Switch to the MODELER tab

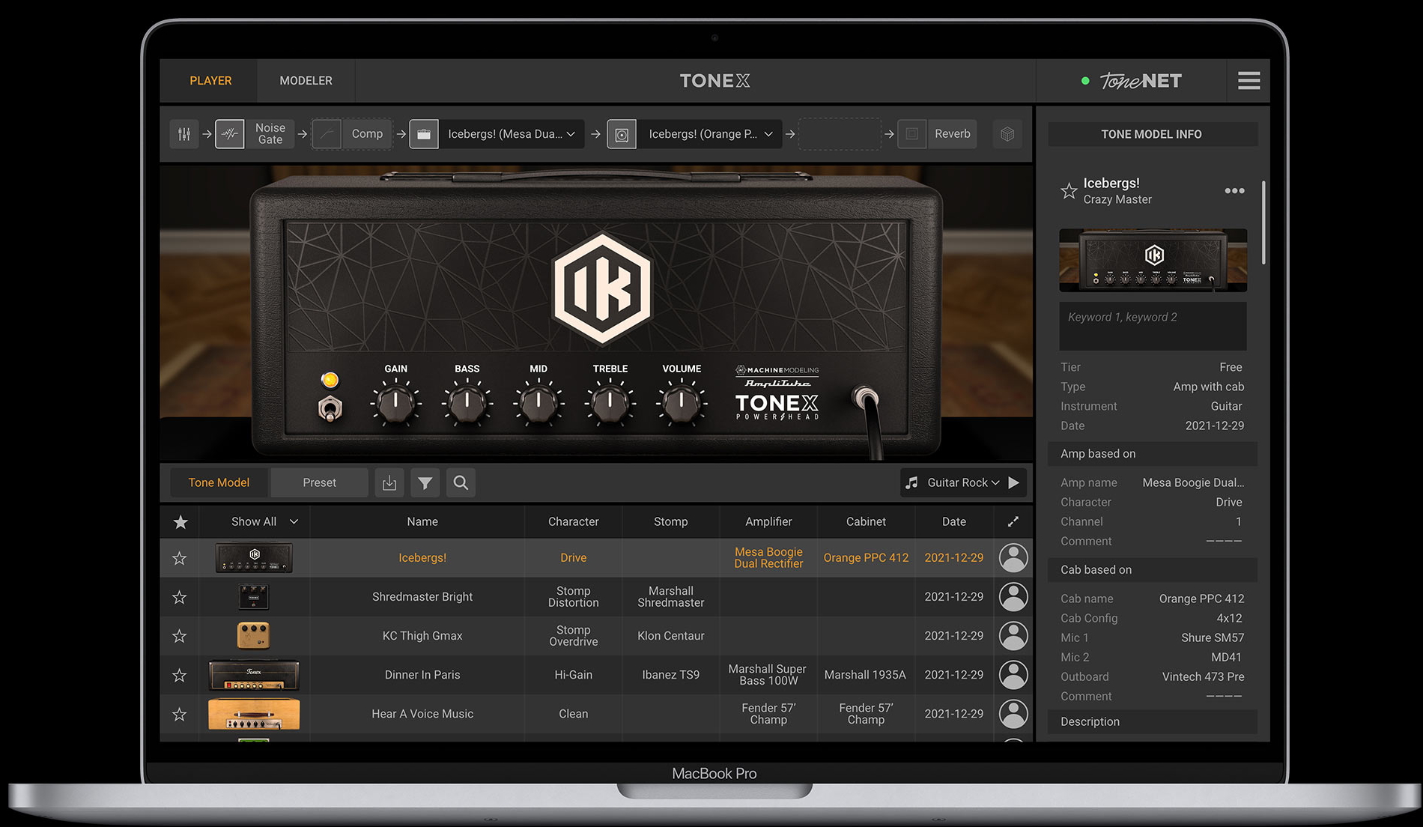(x=306, y=81)
